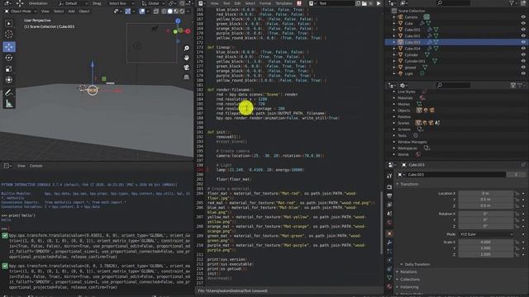The height and width of the screenshot is (297, 529).
Task: Activate the Scale tool
Action: [x=9, y=69]
